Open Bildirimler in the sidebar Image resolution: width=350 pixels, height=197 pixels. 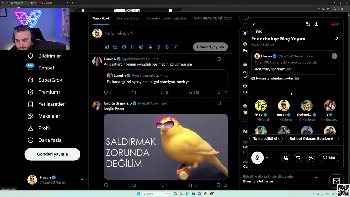pos(44,56)
